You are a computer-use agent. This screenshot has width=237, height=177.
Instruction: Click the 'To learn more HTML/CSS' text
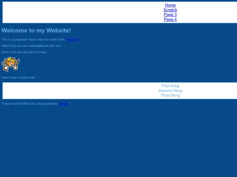coord(18,104)
